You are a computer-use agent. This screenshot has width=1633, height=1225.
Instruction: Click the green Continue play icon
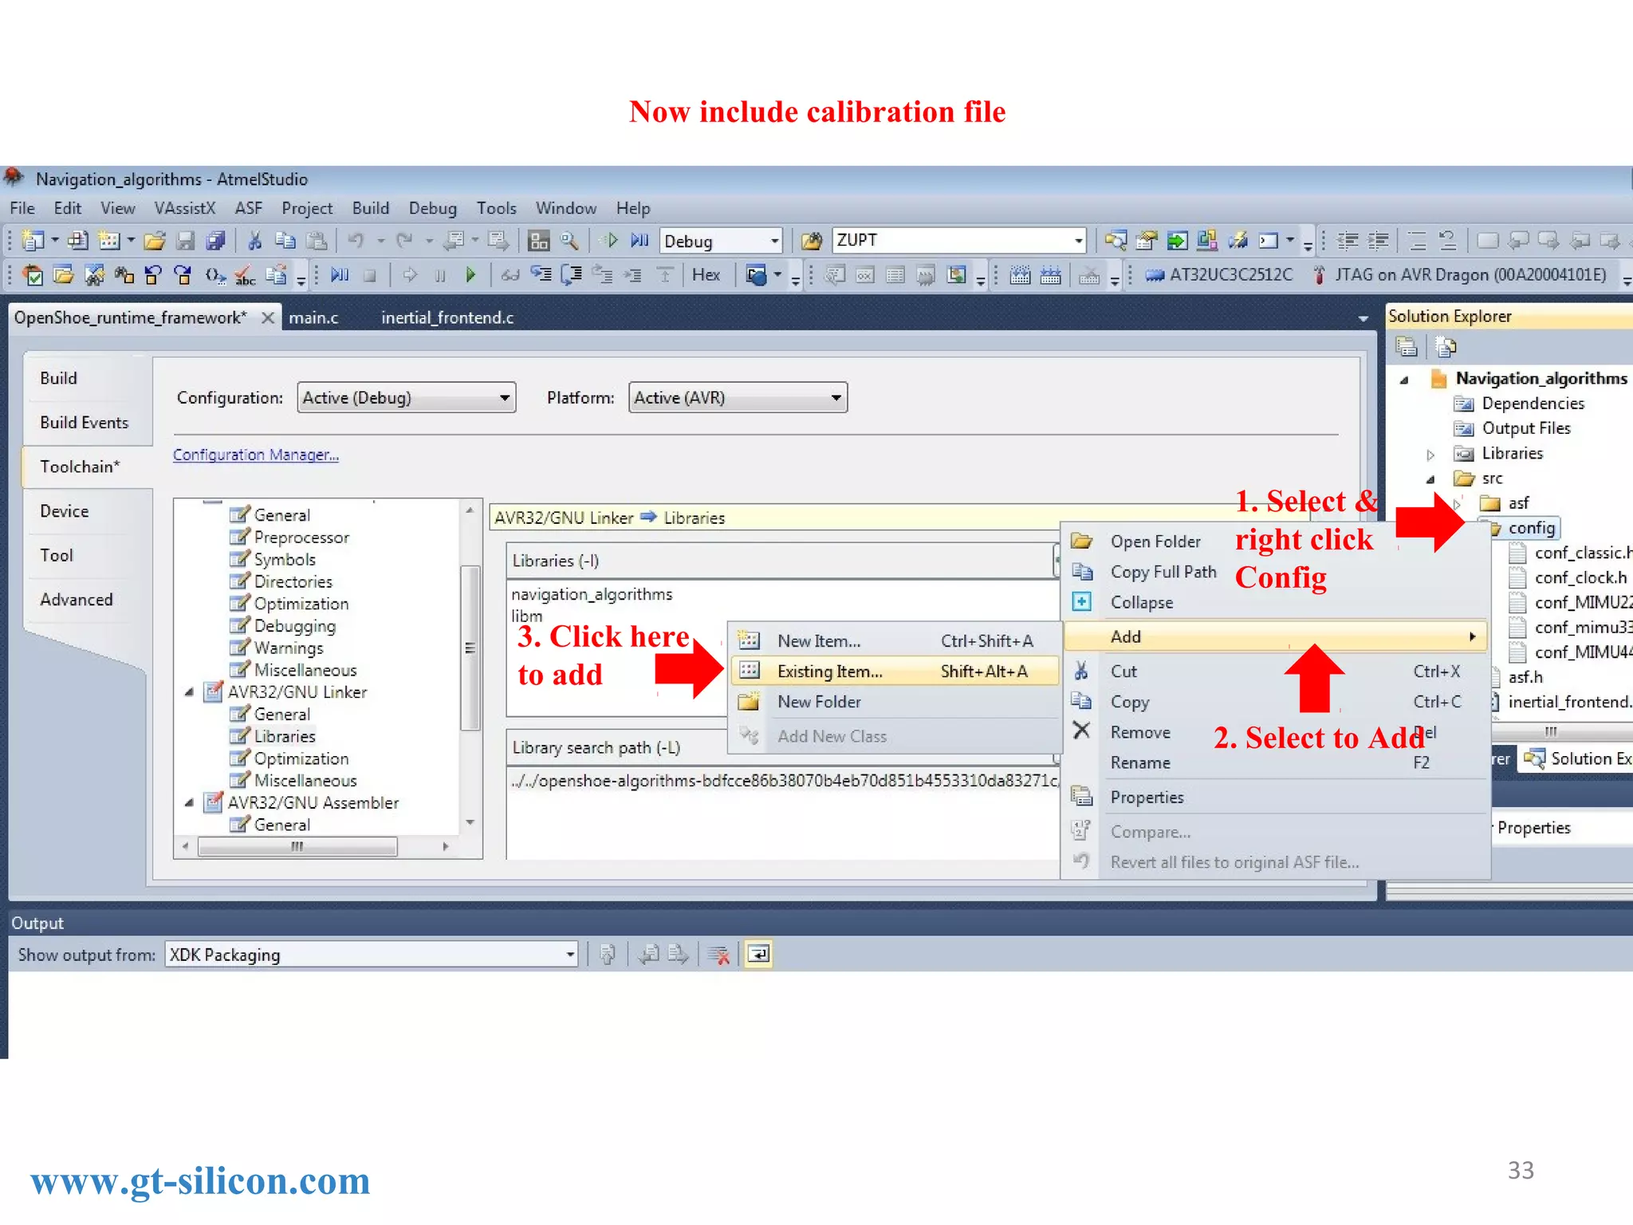point(470,275)
